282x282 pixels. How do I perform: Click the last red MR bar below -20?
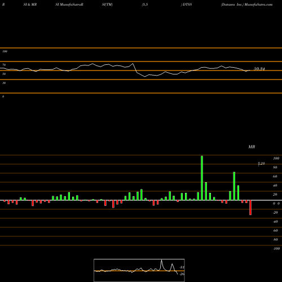click(x=250, y=208)
